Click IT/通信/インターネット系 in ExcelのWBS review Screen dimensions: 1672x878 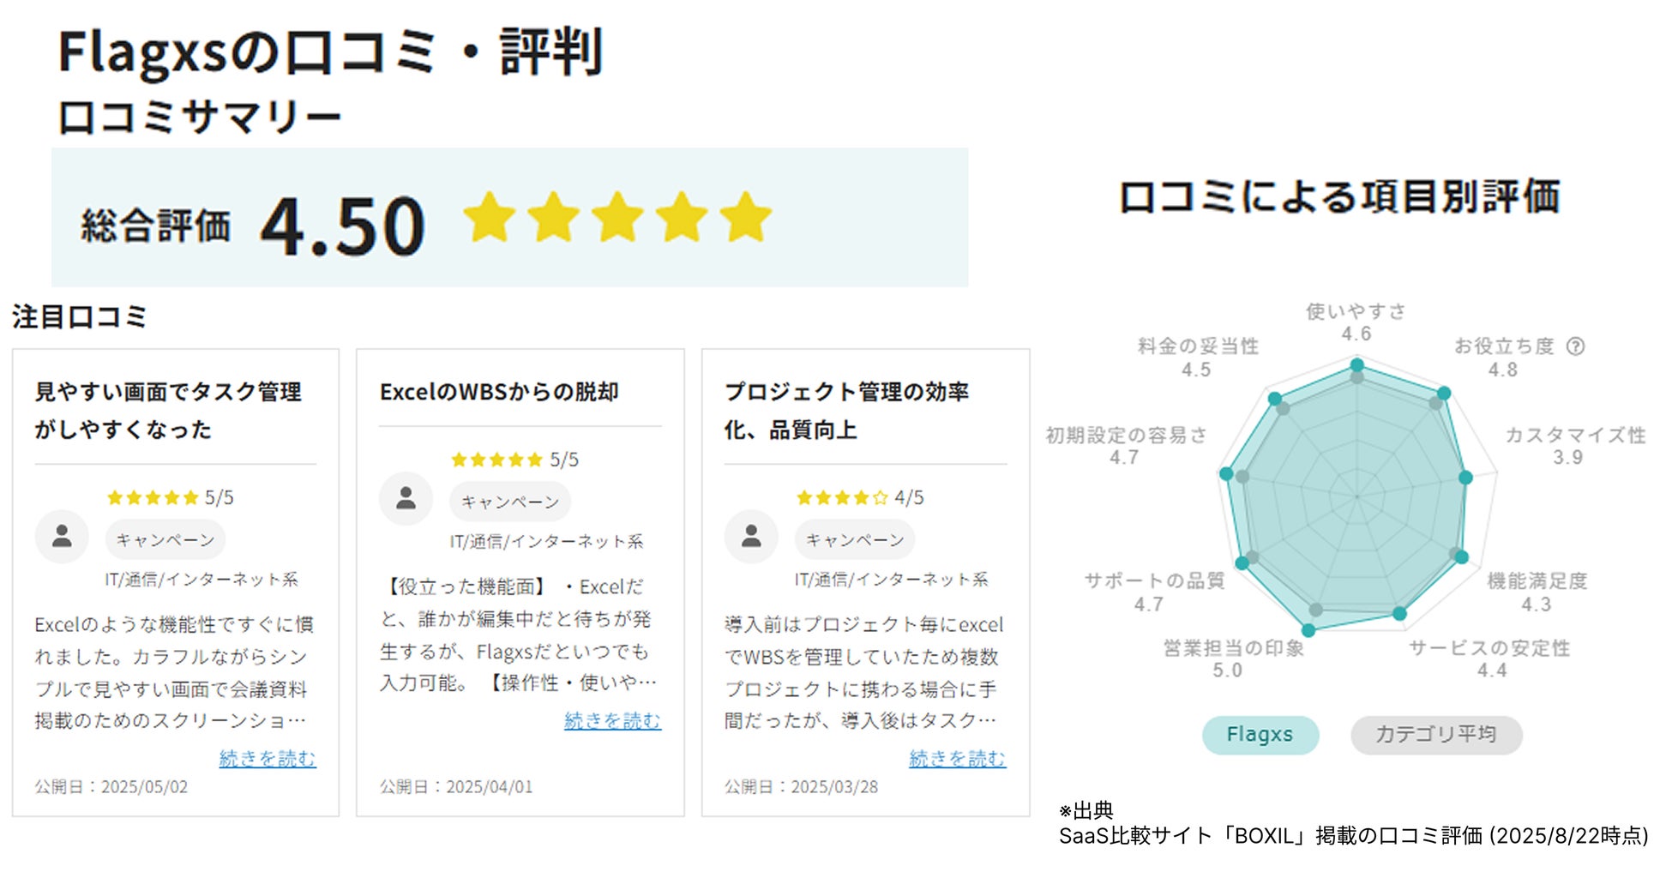coord(546,542)
